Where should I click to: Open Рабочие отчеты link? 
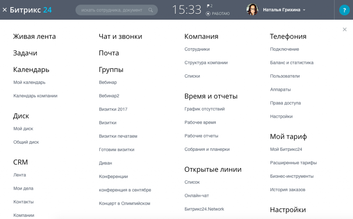(201, 136)
